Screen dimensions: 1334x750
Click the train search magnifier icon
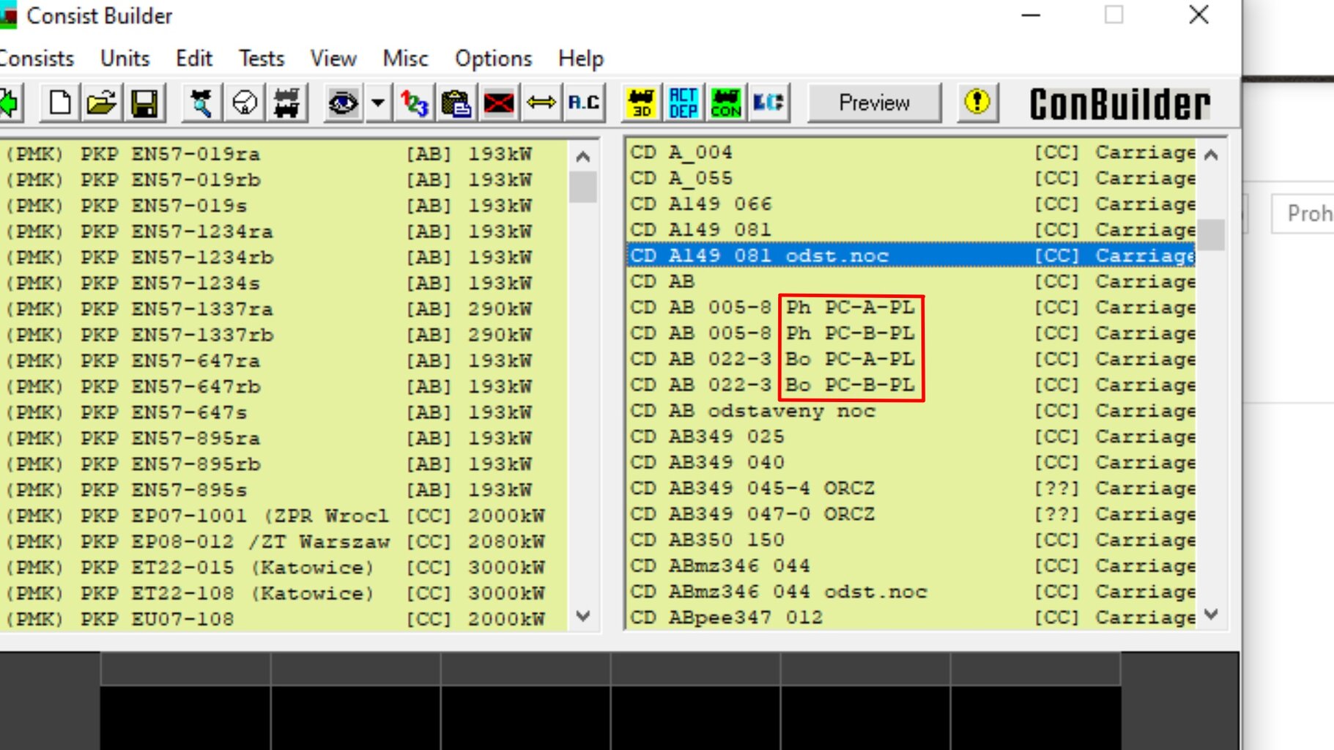[x=201, y=103]
